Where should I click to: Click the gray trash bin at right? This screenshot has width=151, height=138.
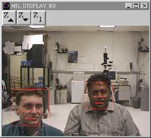136,103
